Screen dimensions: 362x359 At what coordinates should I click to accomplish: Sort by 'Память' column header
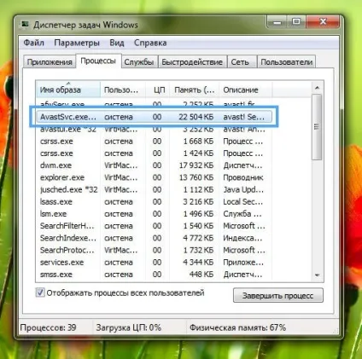tap(195, 90)
